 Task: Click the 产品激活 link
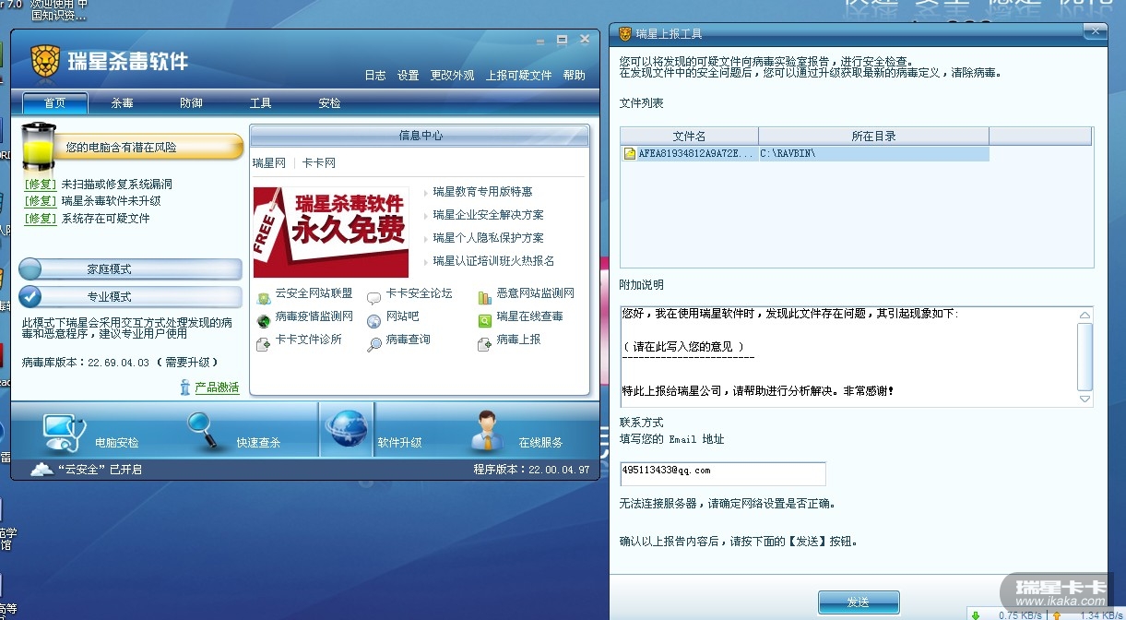tap(217, 387)
